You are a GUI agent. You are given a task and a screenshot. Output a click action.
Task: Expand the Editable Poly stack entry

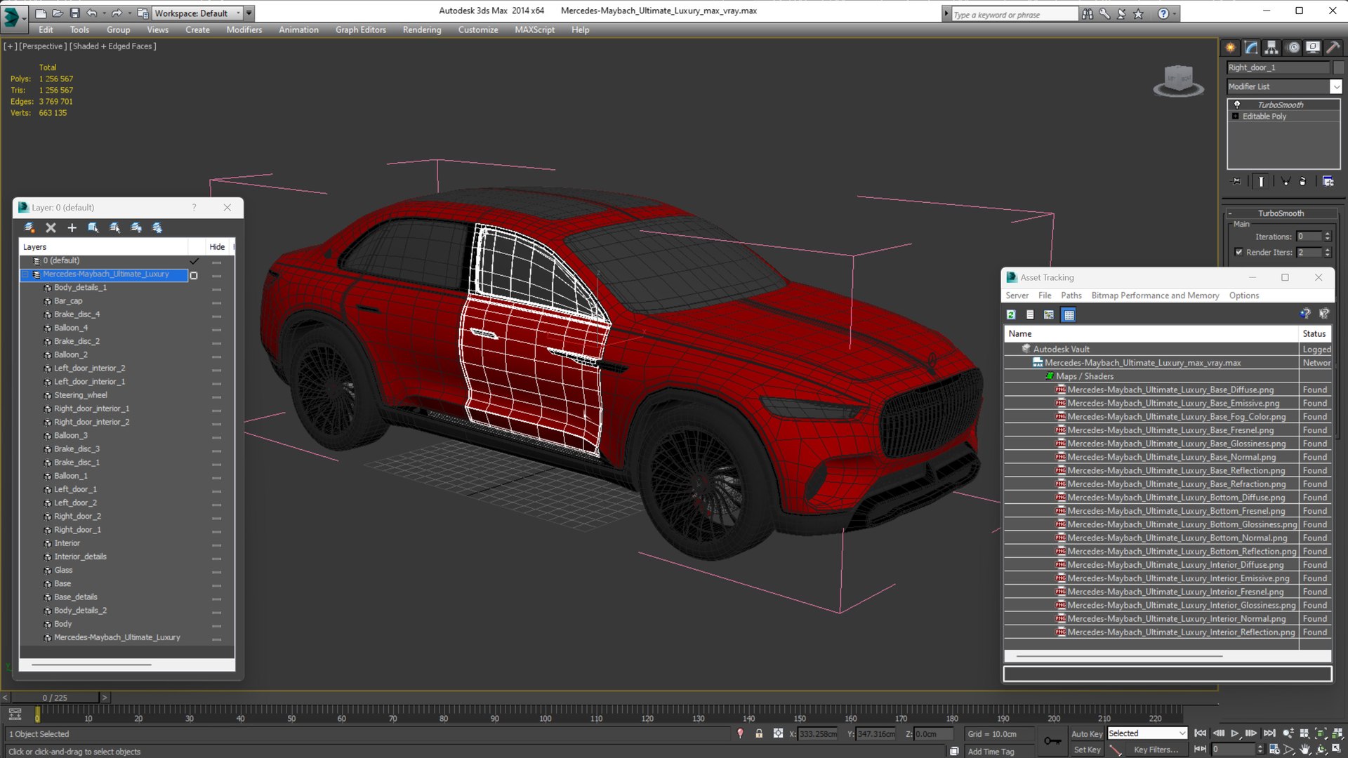click(x=1236, y=117)
